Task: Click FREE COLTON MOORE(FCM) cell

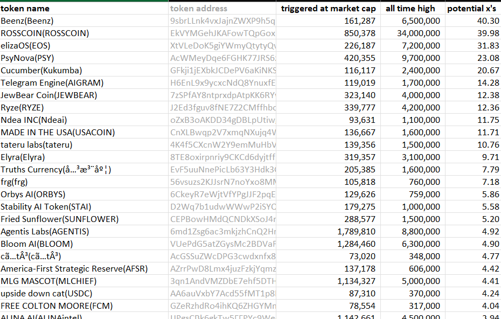Action: pyautogui.click(x=84, y=306)
